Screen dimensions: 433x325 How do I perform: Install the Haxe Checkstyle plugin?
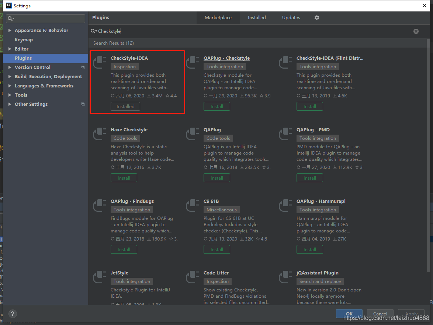coord(124,178)
